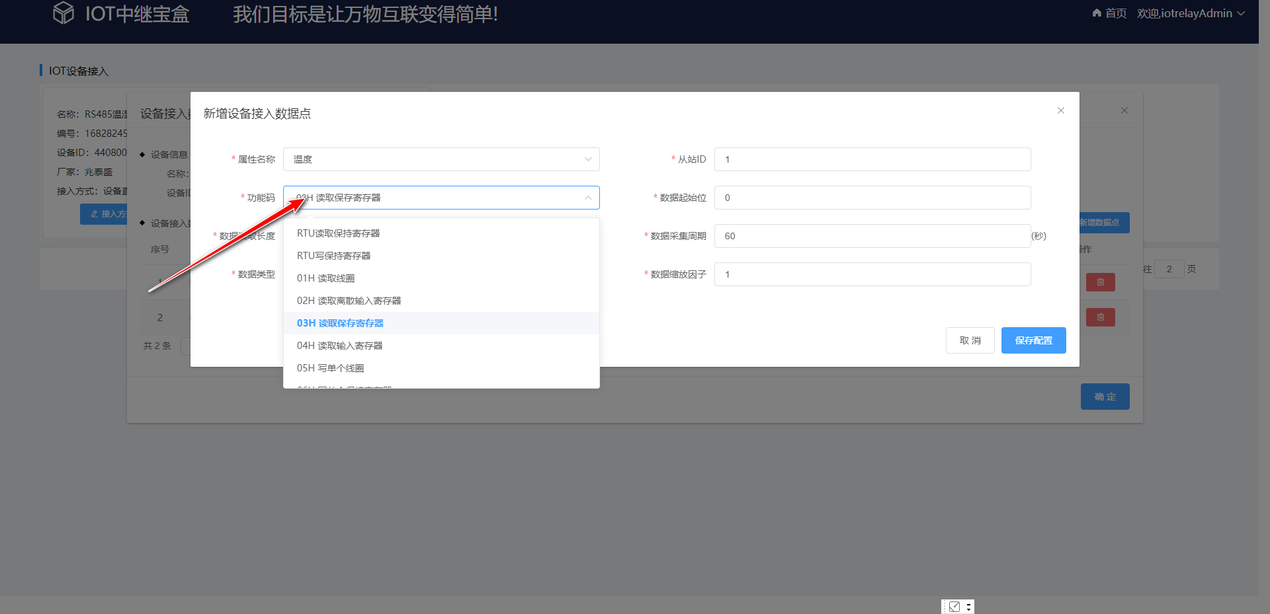
Task: Select the 01H 读取线圈 option
Action: coord(325,278)
